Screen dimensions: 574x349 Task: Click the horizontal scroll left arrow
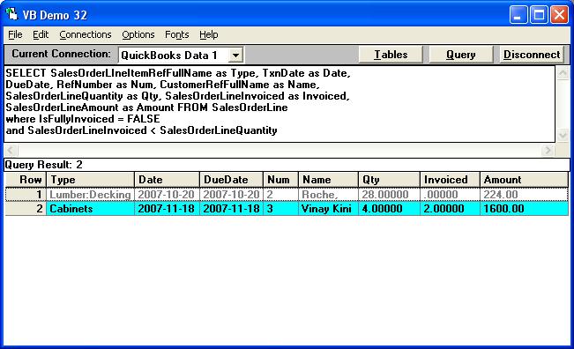point(11,150)
